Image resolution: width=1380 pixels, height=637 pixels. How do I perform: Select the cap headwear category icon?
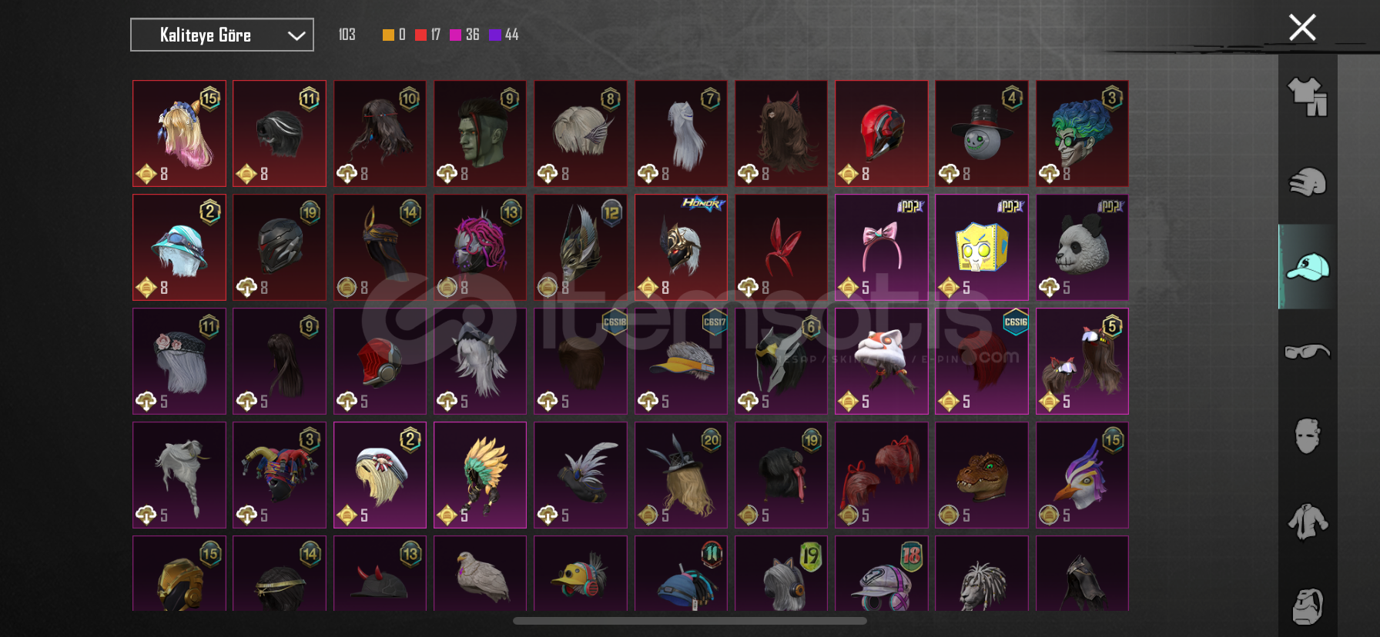click(1308, 267)
